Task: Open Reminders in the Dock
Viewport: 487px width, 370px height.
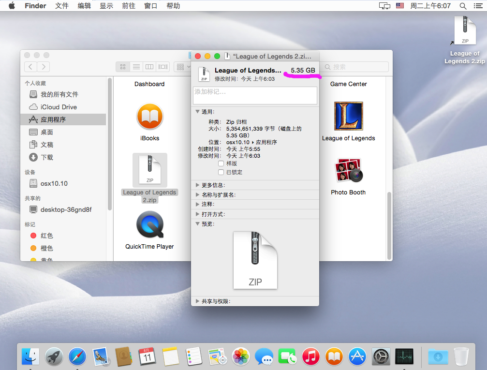Action: pyautogui.click(x=194, y=356)
